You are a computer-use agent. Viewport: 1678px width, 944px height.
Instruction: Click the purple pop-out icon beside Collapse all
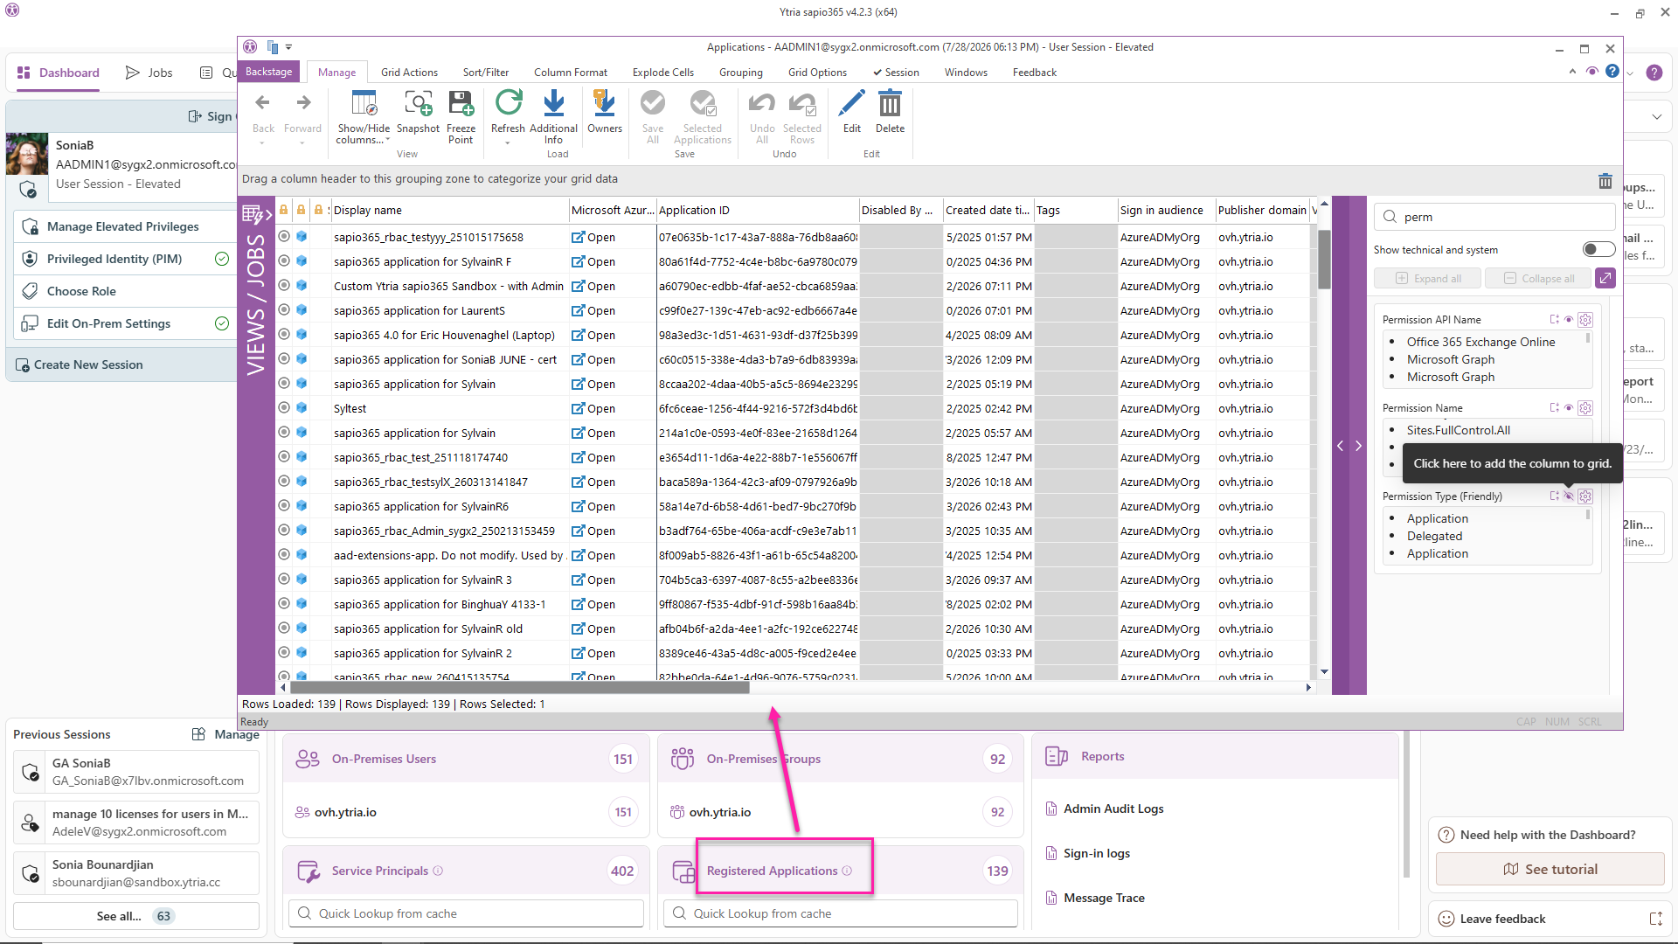click(1605, 279)
